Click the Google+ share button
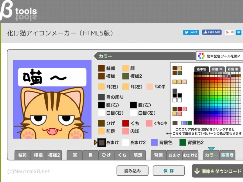Image resolution: width=243 pixels, height=182 pixels. point(229,32)
